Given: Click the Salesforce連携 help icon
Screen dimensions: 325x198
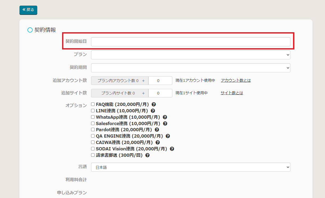Looking at the screenshot, I should click(x=165, y=123).
